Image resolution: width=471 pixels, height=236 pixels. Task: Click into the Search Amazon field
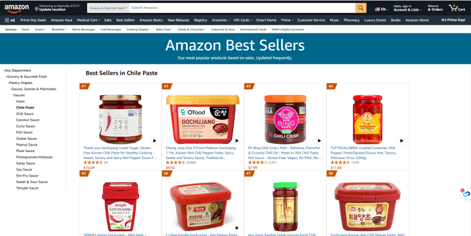tap(242, 8)
